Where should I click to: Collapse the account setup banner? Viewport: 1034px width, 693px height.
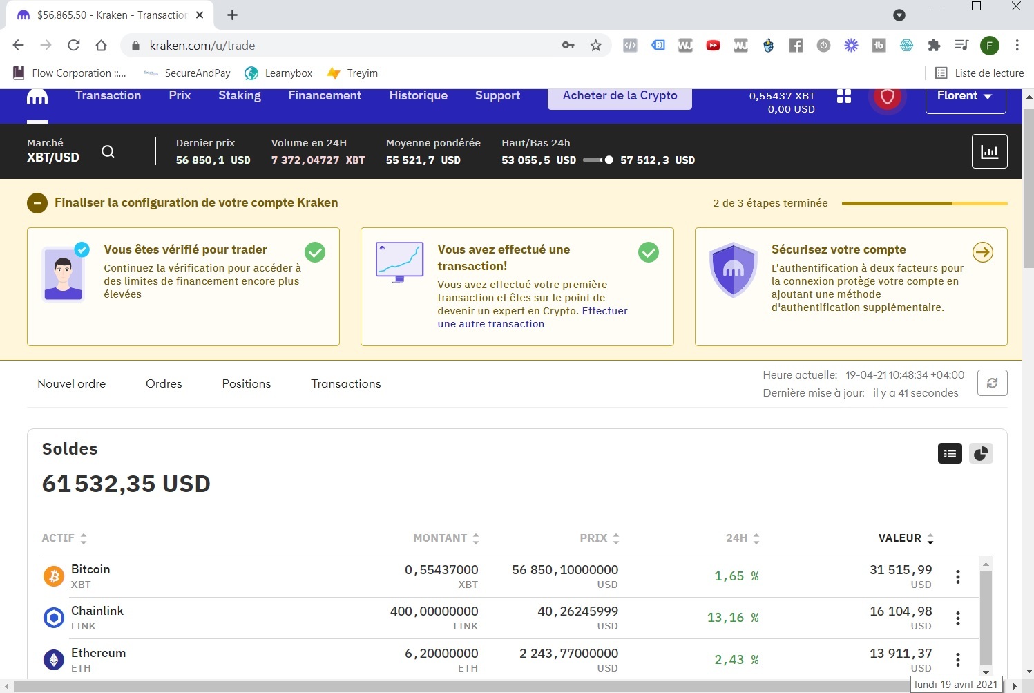coord(37,202)
